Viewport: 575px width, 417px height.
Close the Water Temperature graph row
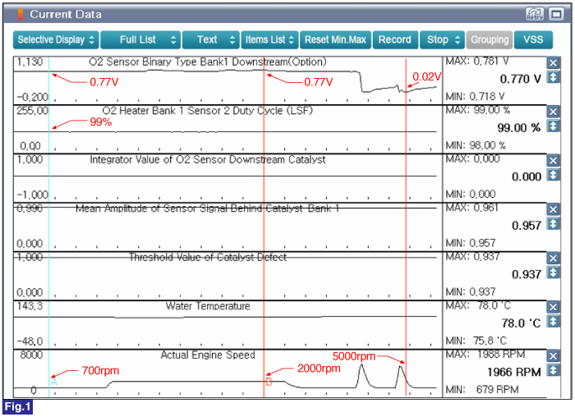(553, 307)
